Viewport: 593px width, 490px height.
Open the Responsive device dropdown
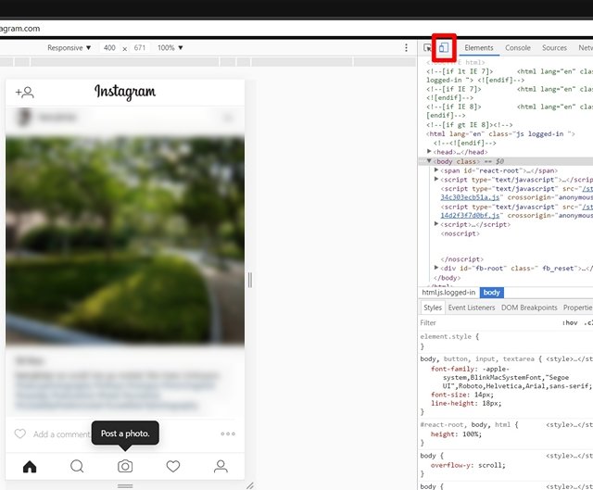(69, 47)
